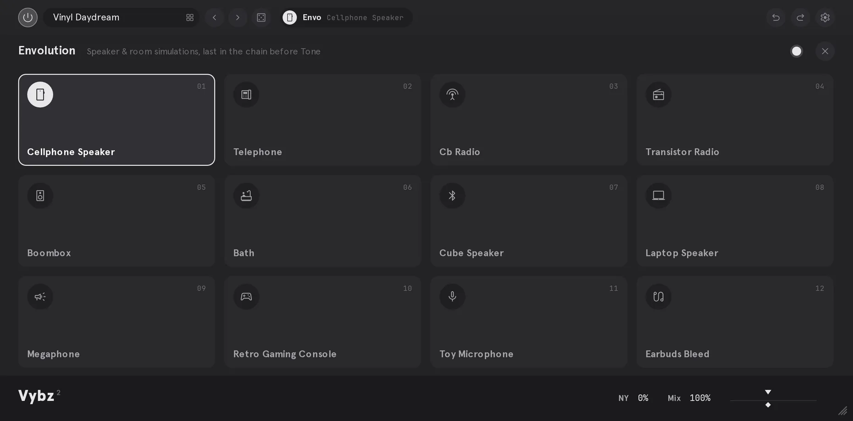This screenshot has width=853, height=421.
Task: Select the Cube Speaker label
Action: click(471, 253)
